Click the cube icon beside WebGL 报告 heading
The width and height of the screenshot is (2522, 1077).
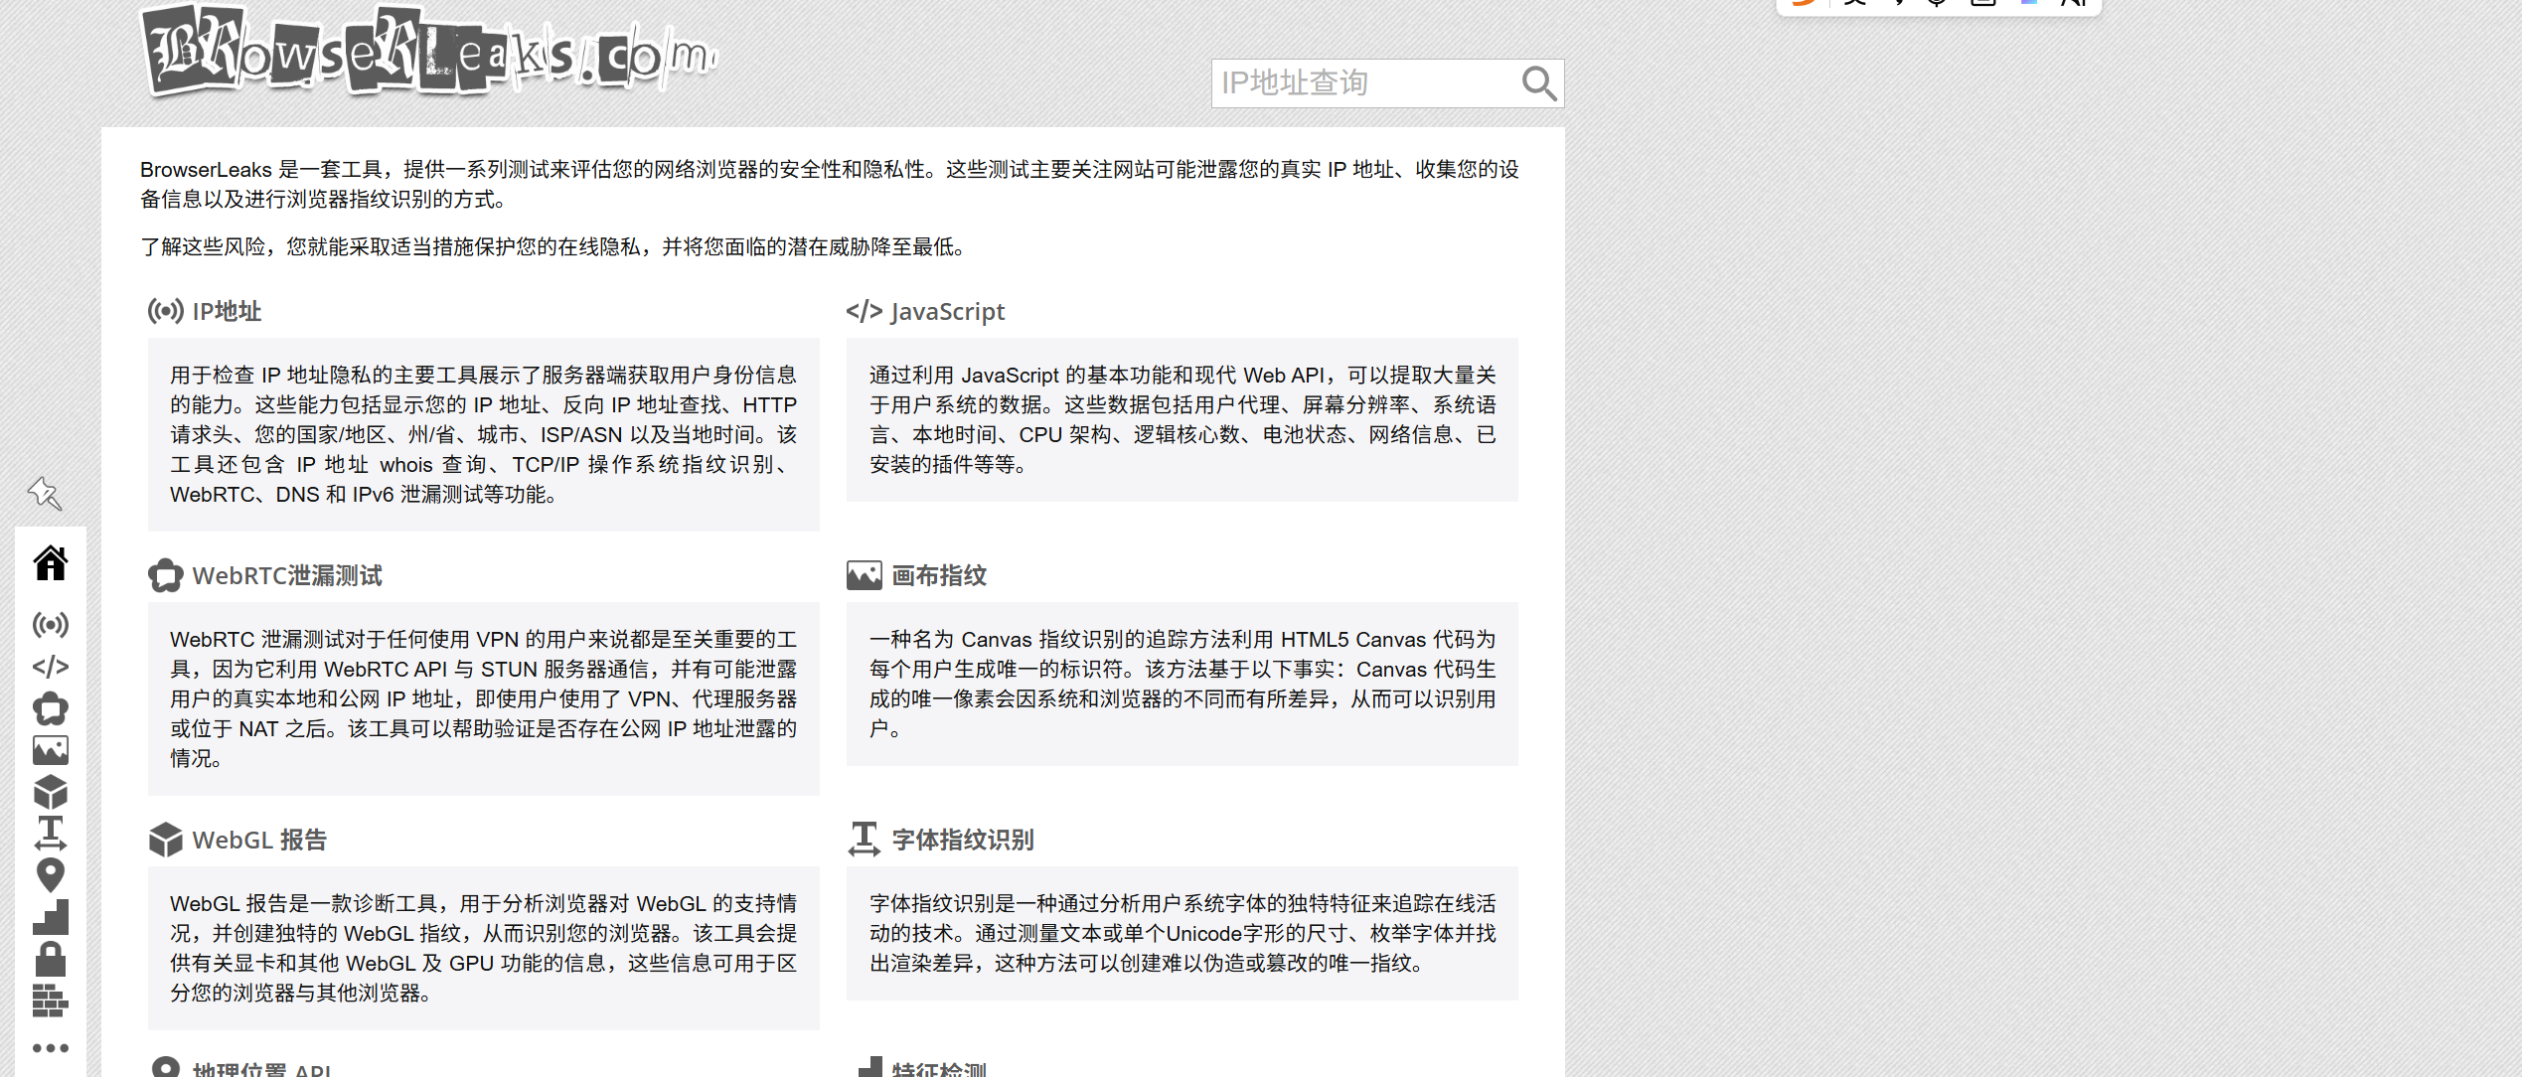click(166, 840)
